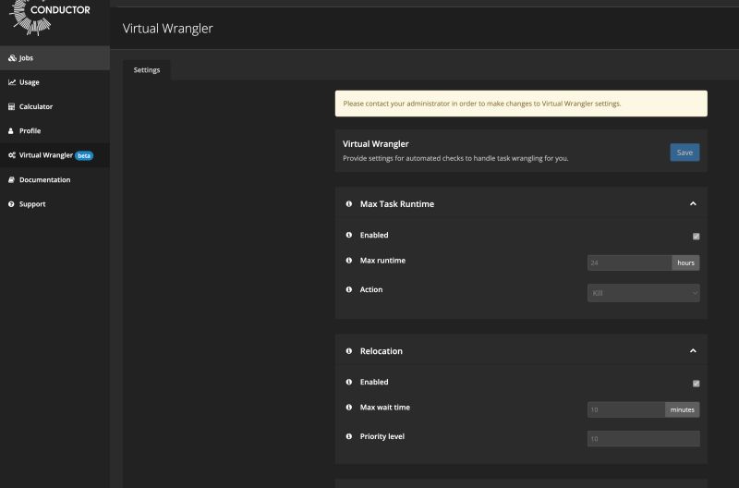739x488 pixels.
Task: Collapse the Max Task Runtime section
Action: [693, 203]
